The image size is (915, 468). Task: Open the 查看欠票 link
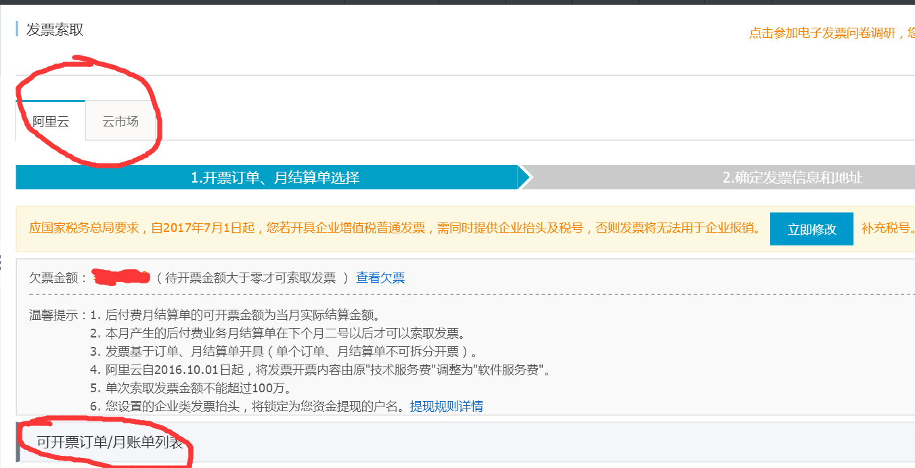380,277
